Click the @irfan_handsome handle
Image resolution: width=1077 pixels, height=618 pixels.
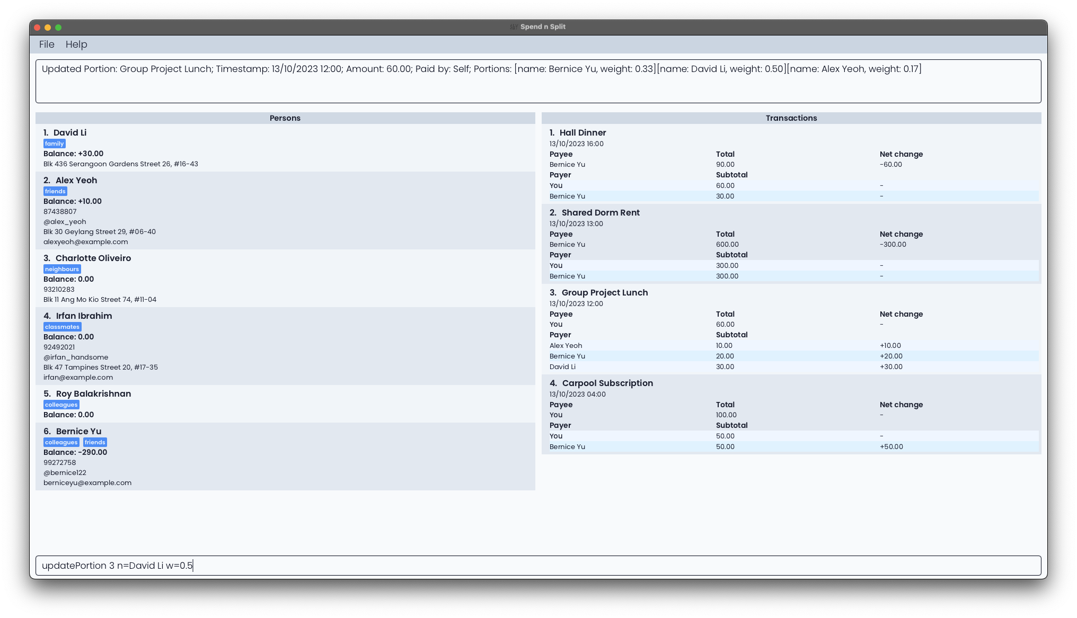[x=76, y=357]
